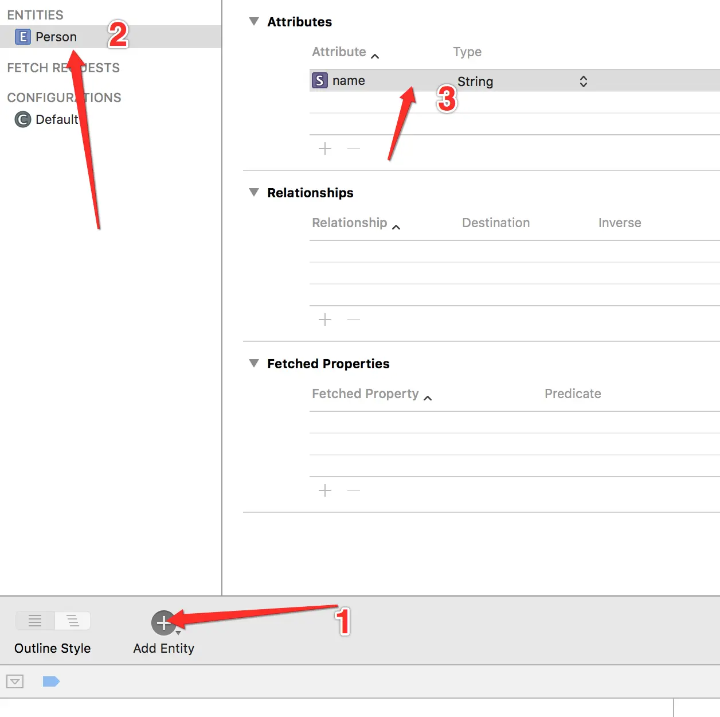This screenshot has height=717, width=720.
Task: Collapse the Fetched Properties section
Action: coord(254,363)
